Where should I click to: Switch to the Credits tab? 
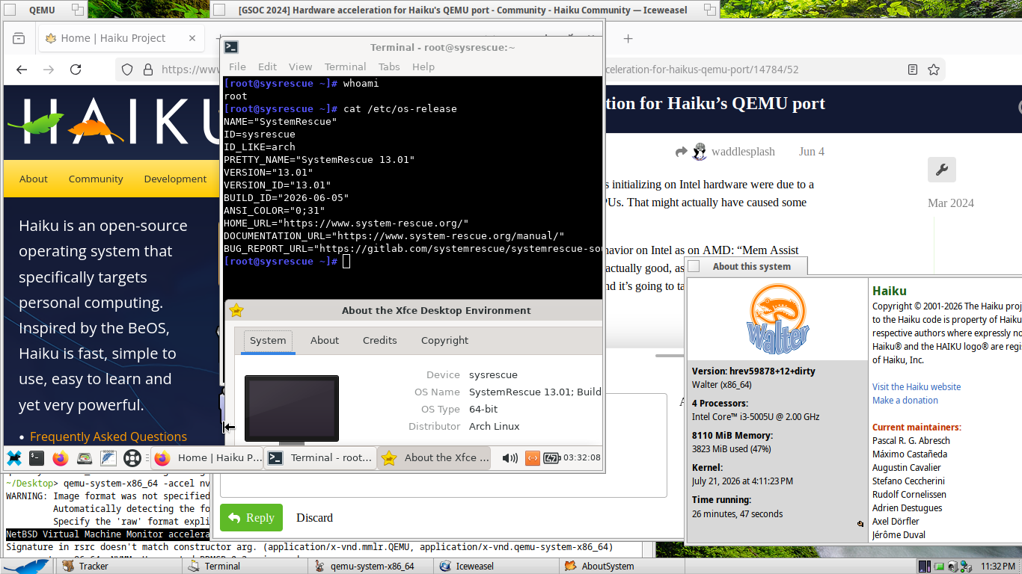[379, 340]
